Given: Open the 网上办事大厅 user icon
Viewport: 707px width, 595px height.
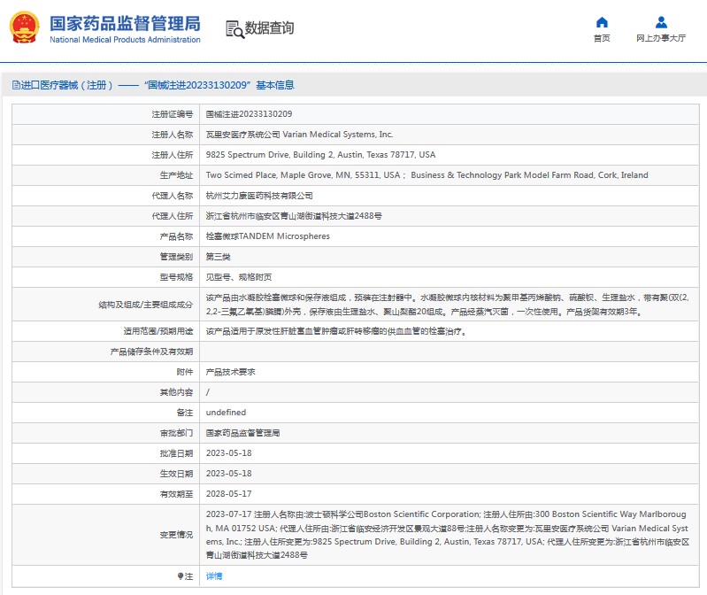Looking at the screenshot, I should click(x=661, y=22).
